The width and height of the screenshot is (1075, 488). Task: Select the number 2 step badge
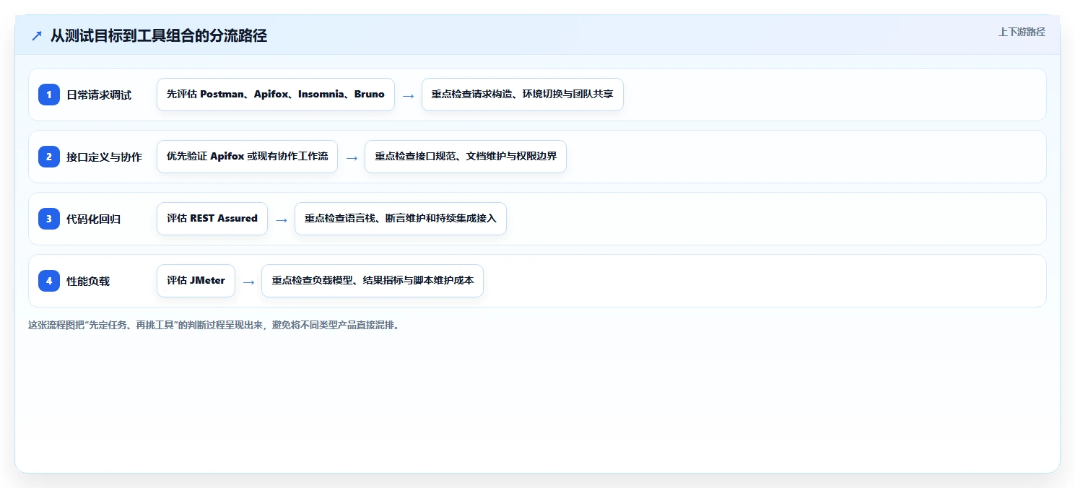coord(49,157)
